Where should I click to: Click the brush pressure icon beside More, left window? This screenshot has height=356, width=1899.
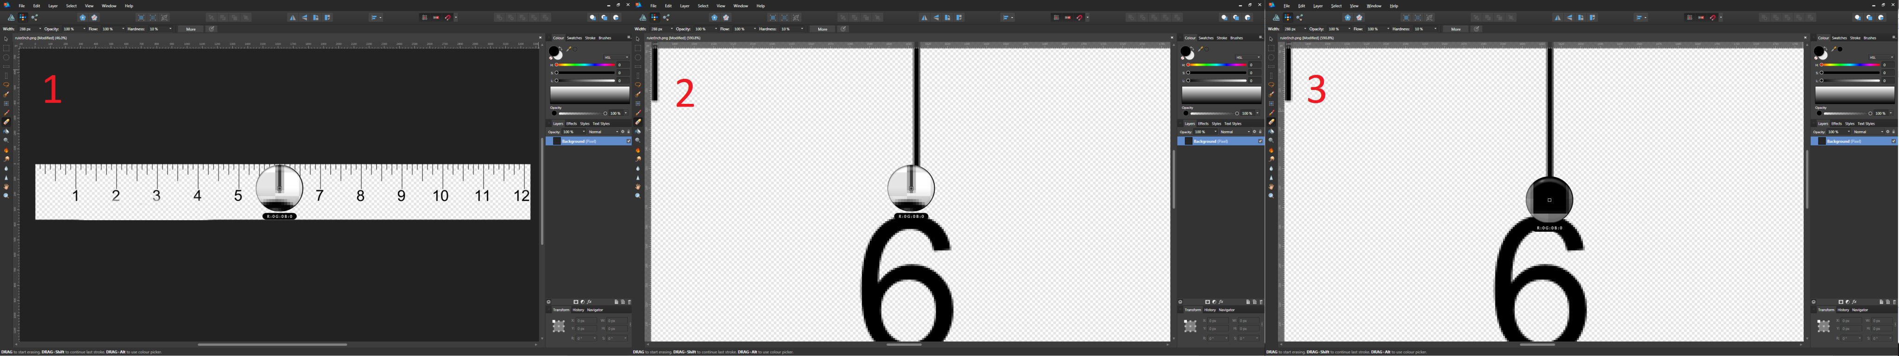[211, 29]
